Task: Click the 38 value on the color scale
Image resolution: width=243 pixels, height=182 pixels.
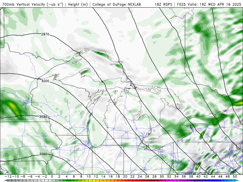Action: (x=191, y=177)
